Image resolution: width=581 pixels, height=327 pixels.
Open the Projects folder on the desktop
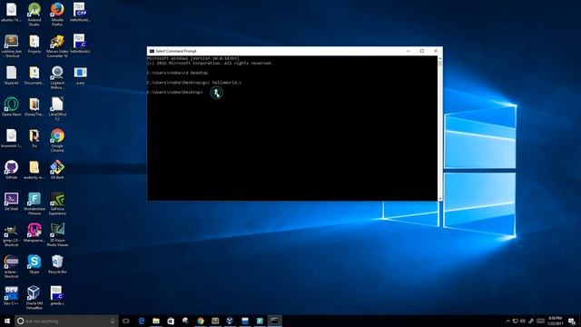pos(34,45)
